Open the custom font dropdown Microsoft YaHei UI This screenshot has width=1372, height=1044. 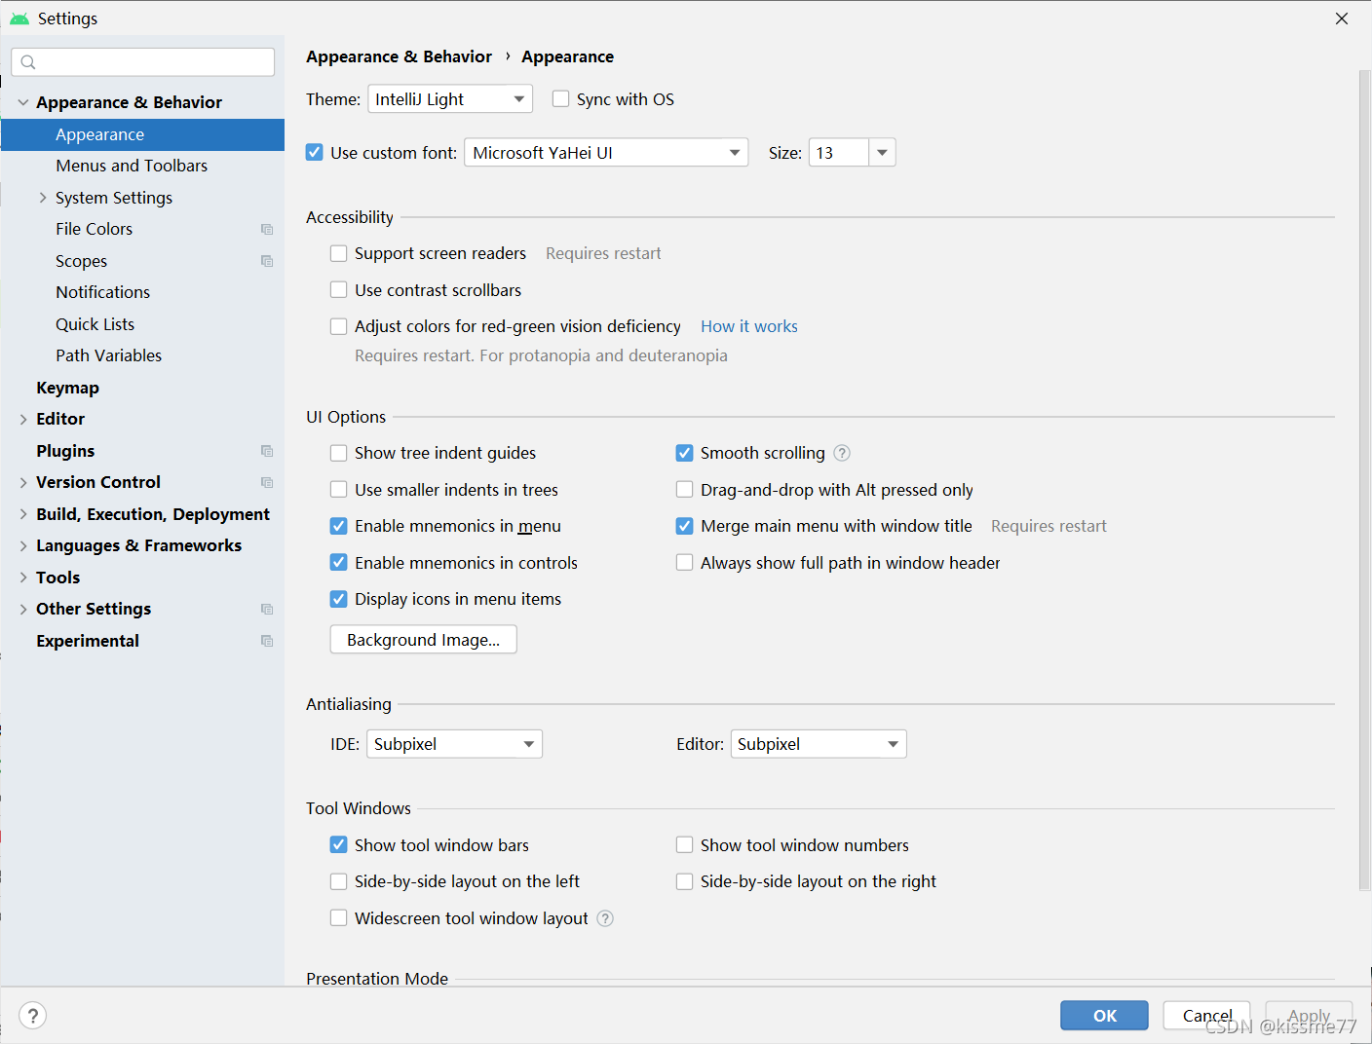606,152
